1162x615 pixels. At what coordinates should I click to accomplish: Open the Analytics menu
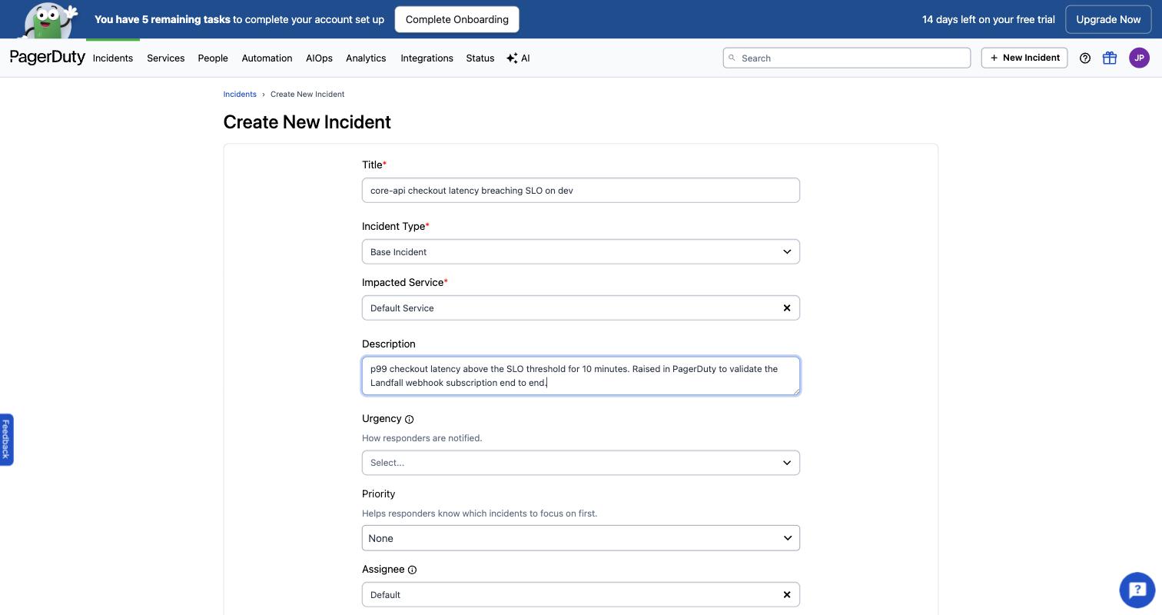pos(366,58)
